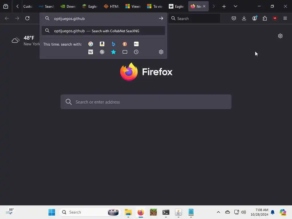Screen dimensions: 292x219
Task: Search with the gray magnifier engine icon
Action: (x=102, y=52)
